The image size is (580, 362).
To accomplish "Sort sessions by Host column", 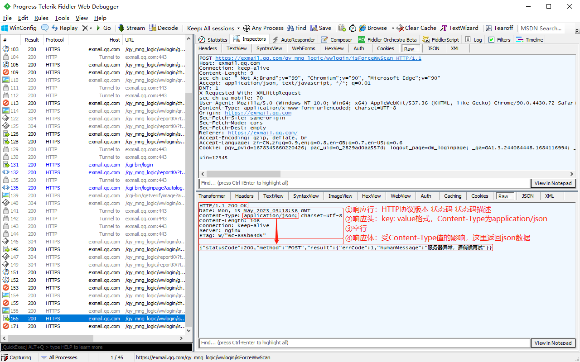I will click(x=95, y=40).
